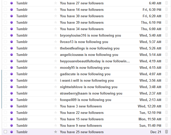Star the nightwishlove follower email
The image size is (171, 135).
tap(55, 87)
